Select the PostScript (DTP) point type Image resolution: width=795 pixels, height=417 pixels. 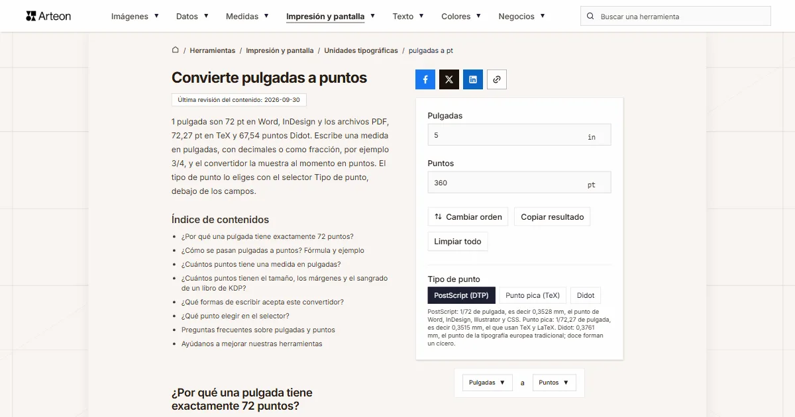[x=461, y=295]
